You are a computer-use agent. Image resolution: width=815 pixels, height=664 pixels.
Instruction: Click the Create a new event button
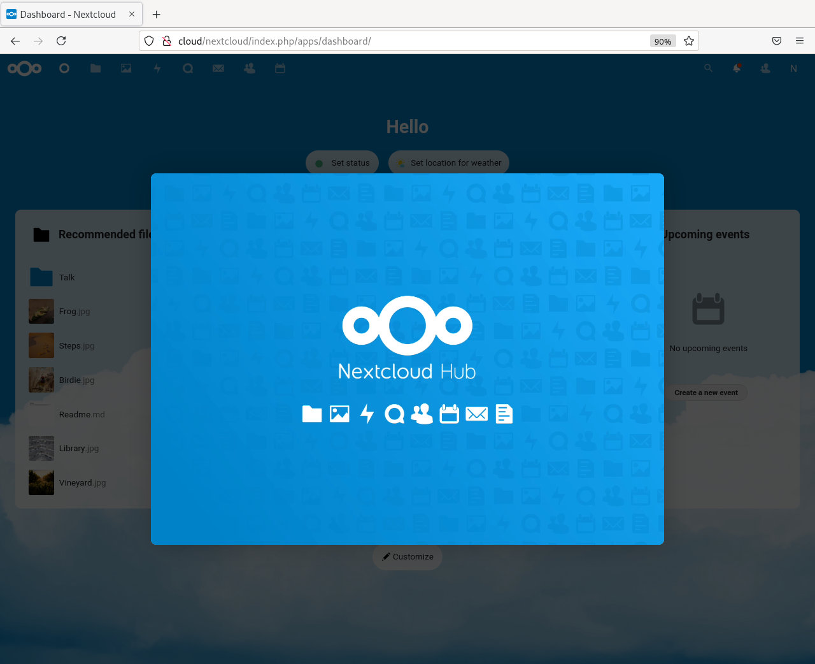click(x=706, y=393)
